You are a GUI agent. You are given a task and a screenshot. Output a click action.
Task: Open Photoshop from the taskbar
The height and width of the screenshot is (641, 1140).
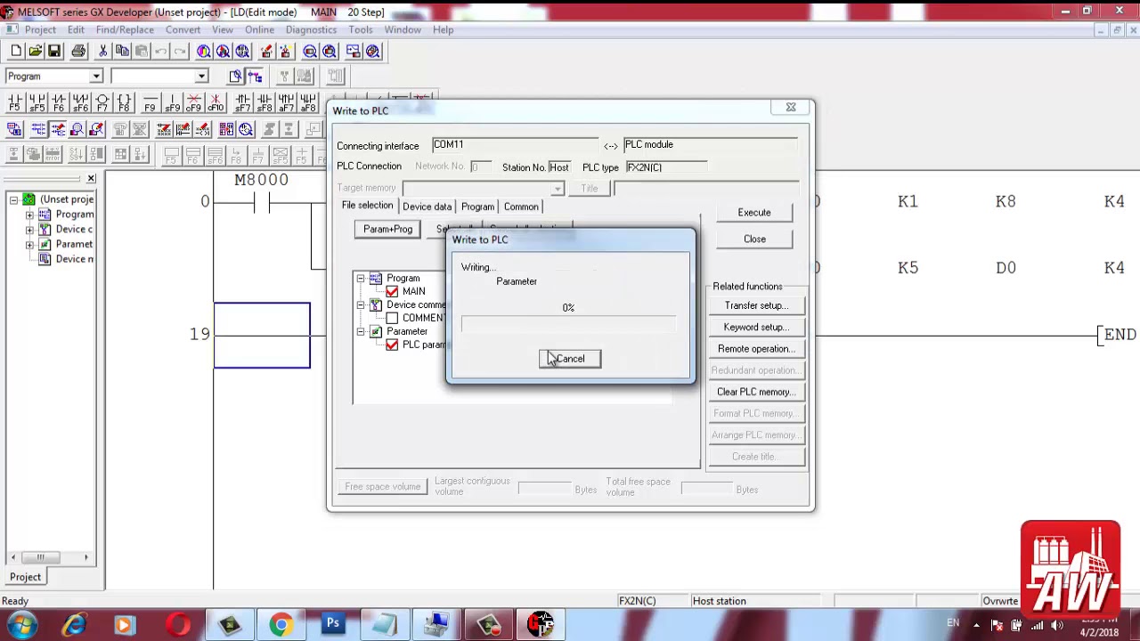coord(332,625)
